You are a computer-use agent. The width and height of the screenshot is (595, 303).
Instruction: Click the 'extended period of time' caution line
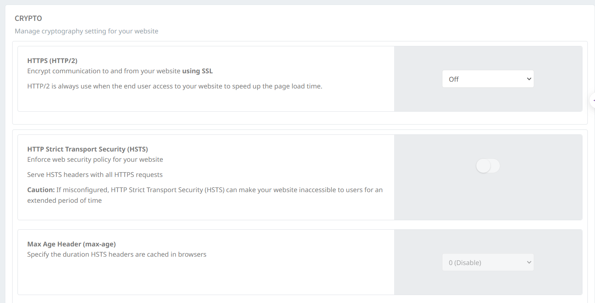click(x=64, y=200)
